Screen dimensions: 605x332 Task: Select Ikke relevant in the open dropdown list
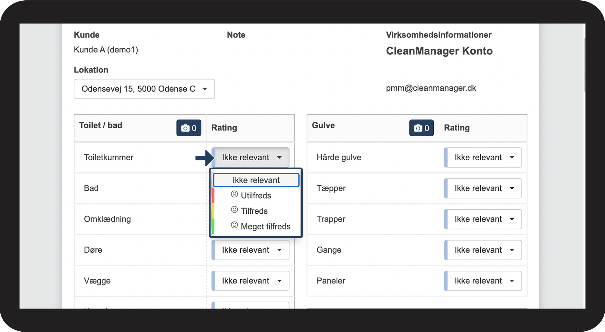256,180
